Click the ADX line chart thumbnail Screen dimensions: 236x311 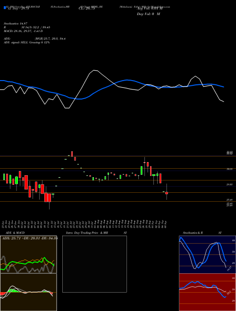pos(28,254)
